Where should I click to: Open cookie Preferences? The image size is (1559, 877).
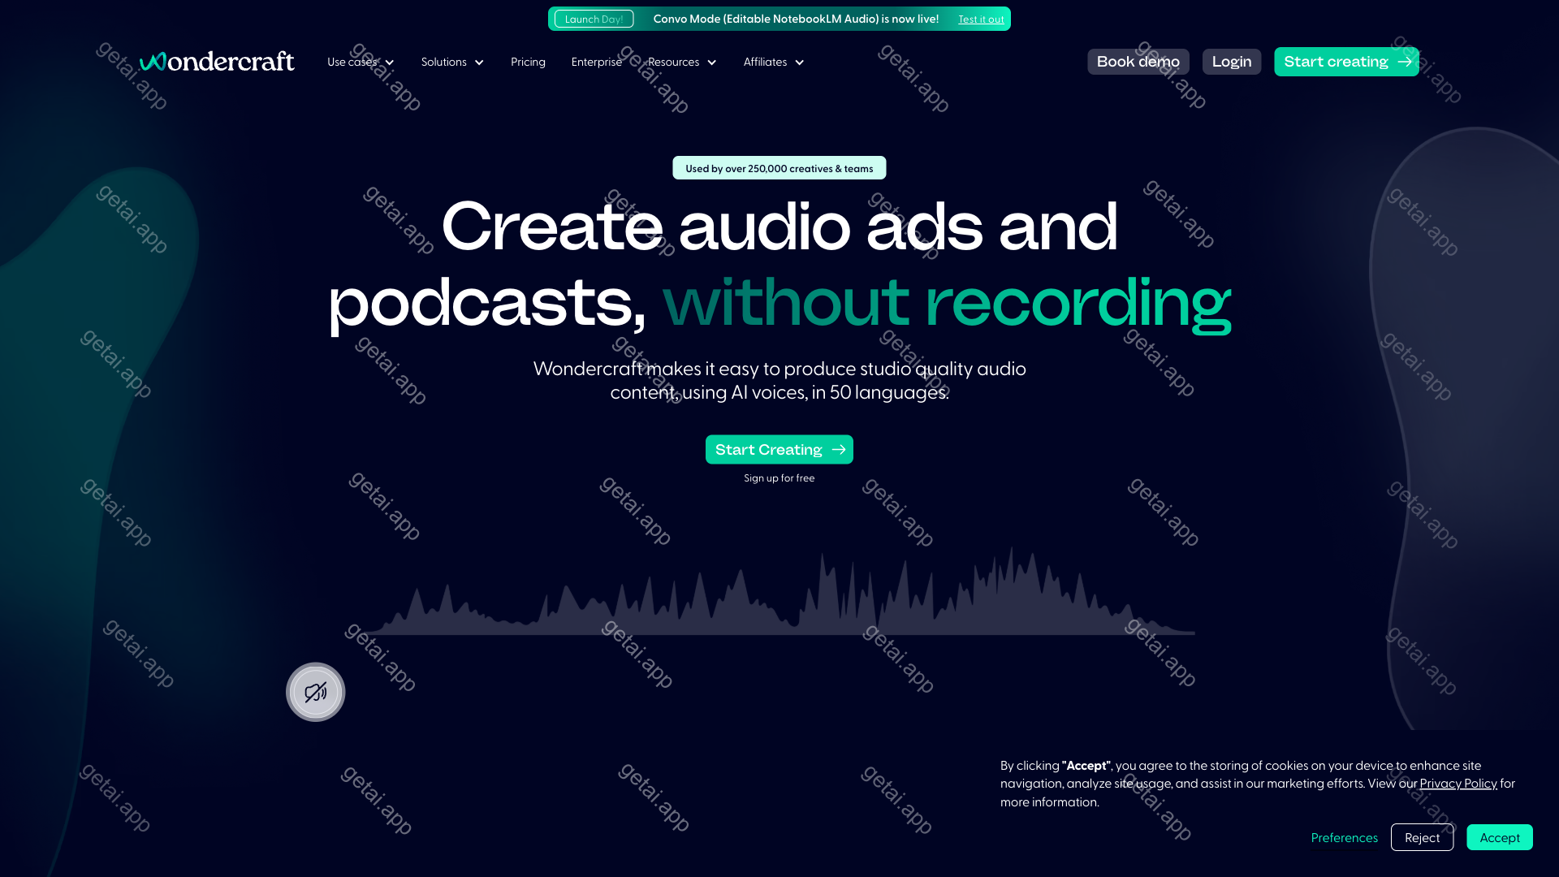[1344, 837]
